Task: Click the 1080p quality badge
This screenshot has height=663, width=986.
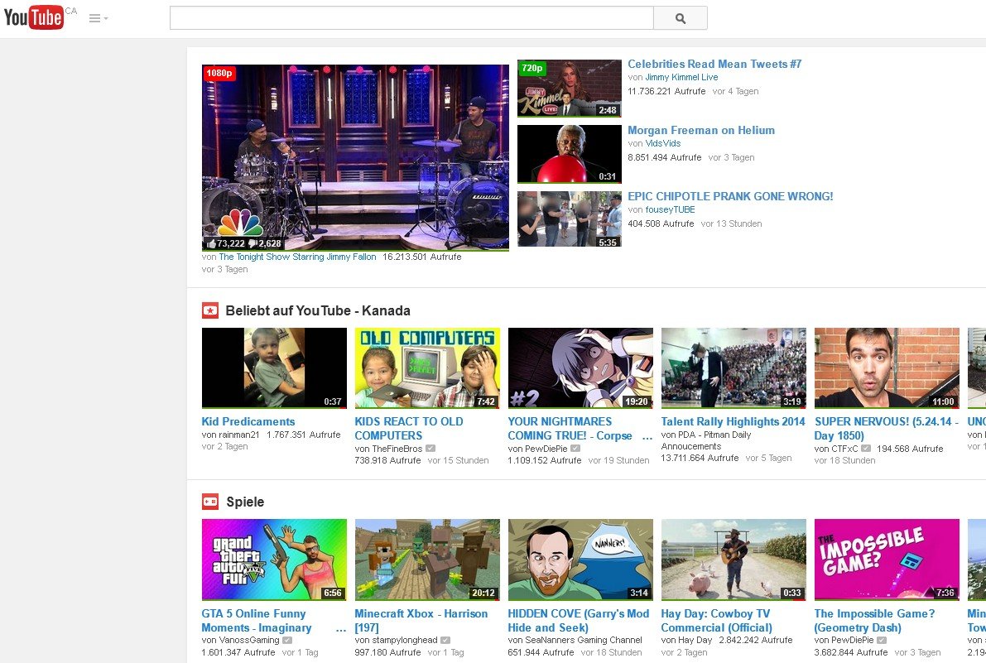Action: (220, 74)
